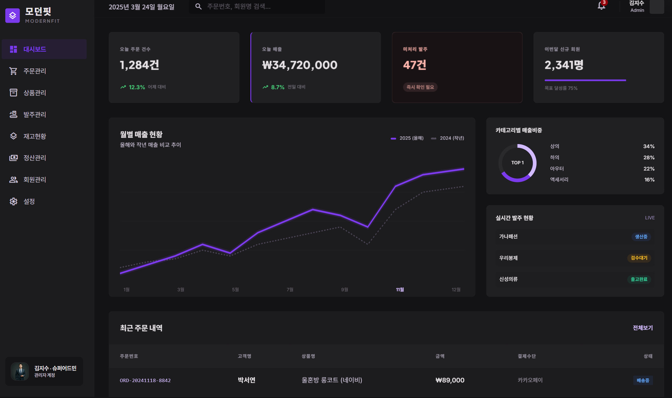This screenshot has width=672, height=398.
Task: Open 정산관리 via its money icon
Action: pyautogui.click(x=13, y=158)
